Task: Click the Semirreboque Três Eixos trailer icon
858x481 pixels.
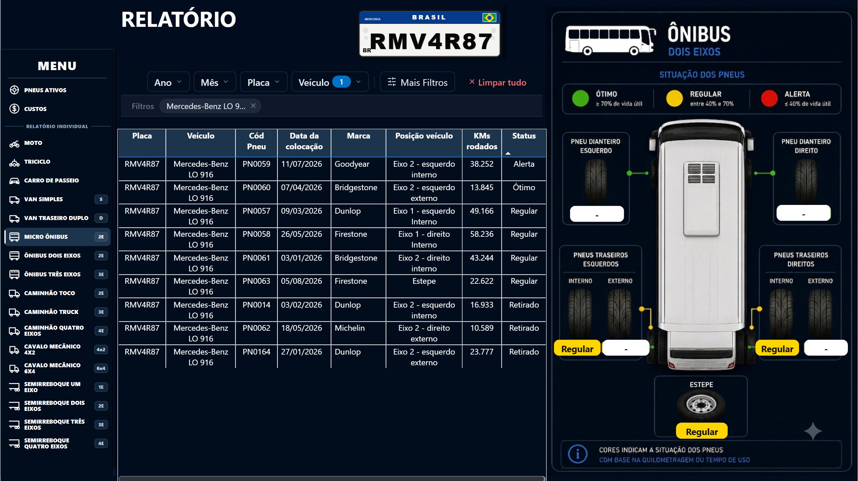Action: coord(14,425)
